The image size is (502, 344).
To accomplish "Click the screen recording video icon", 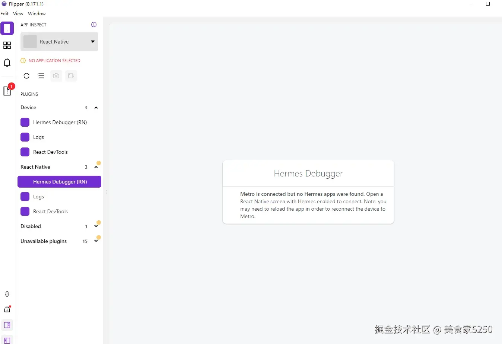I will pyautogui.click(x=71, y=76).
